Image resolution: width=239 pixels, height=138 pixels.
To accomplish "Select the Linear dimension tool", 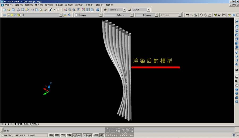I will pos(187,15).
